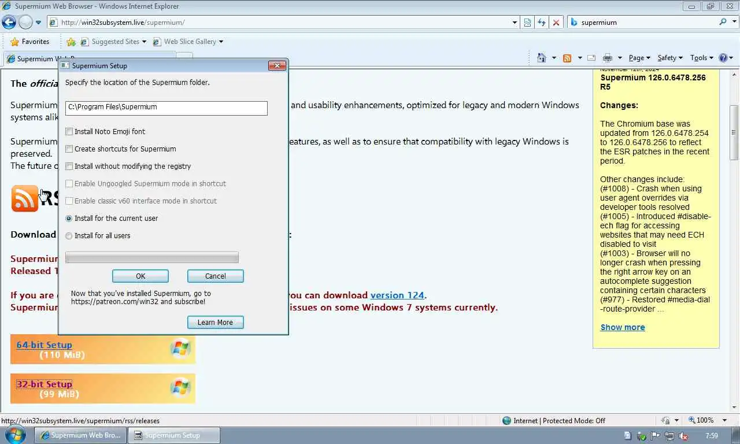Check Install without modifying the registry
Image resolution: width=740 pixels, height=444 pixels.
(x=69, y=166)
